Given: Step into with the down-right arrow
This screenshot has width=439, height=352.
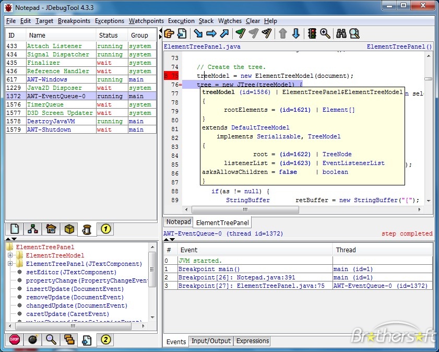Looking at the screenshot, I should 198,33.
